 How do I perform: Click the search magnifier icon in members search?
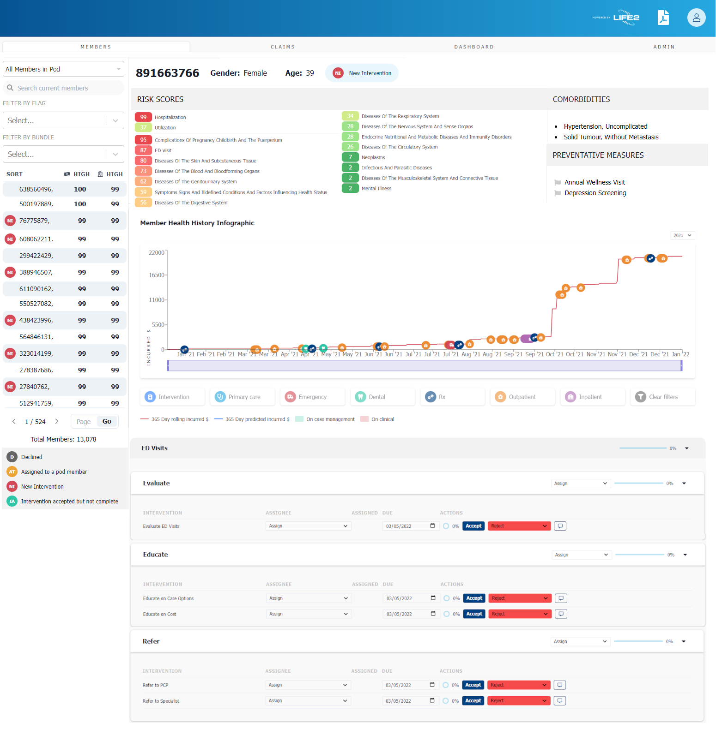10,88
